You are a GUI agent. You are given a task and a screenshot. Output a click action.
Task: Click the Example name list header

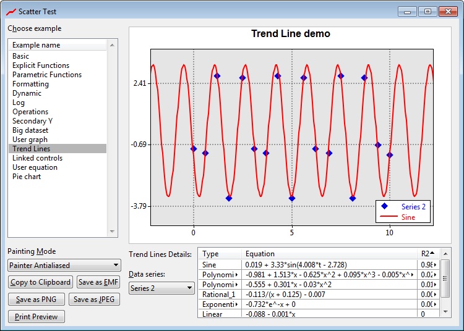pyautogui.click(x=58, y=45)
